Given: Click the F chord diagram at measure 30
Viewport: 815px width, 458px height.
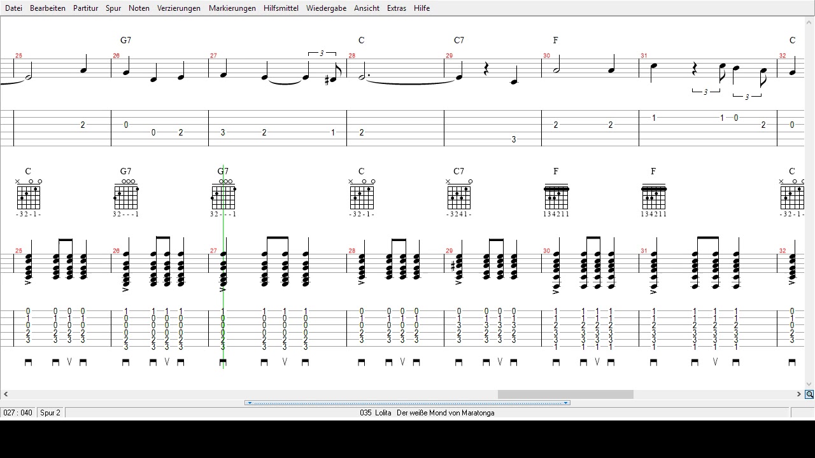Looking at the screenshot, I should point(556,197).
